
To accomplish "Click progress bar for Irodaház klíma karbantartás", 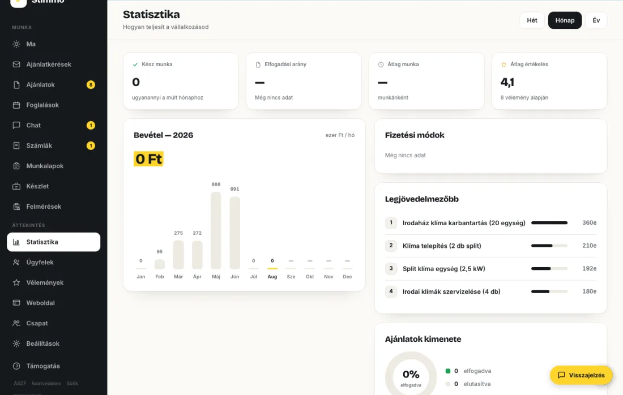I will tap(549, 223).
